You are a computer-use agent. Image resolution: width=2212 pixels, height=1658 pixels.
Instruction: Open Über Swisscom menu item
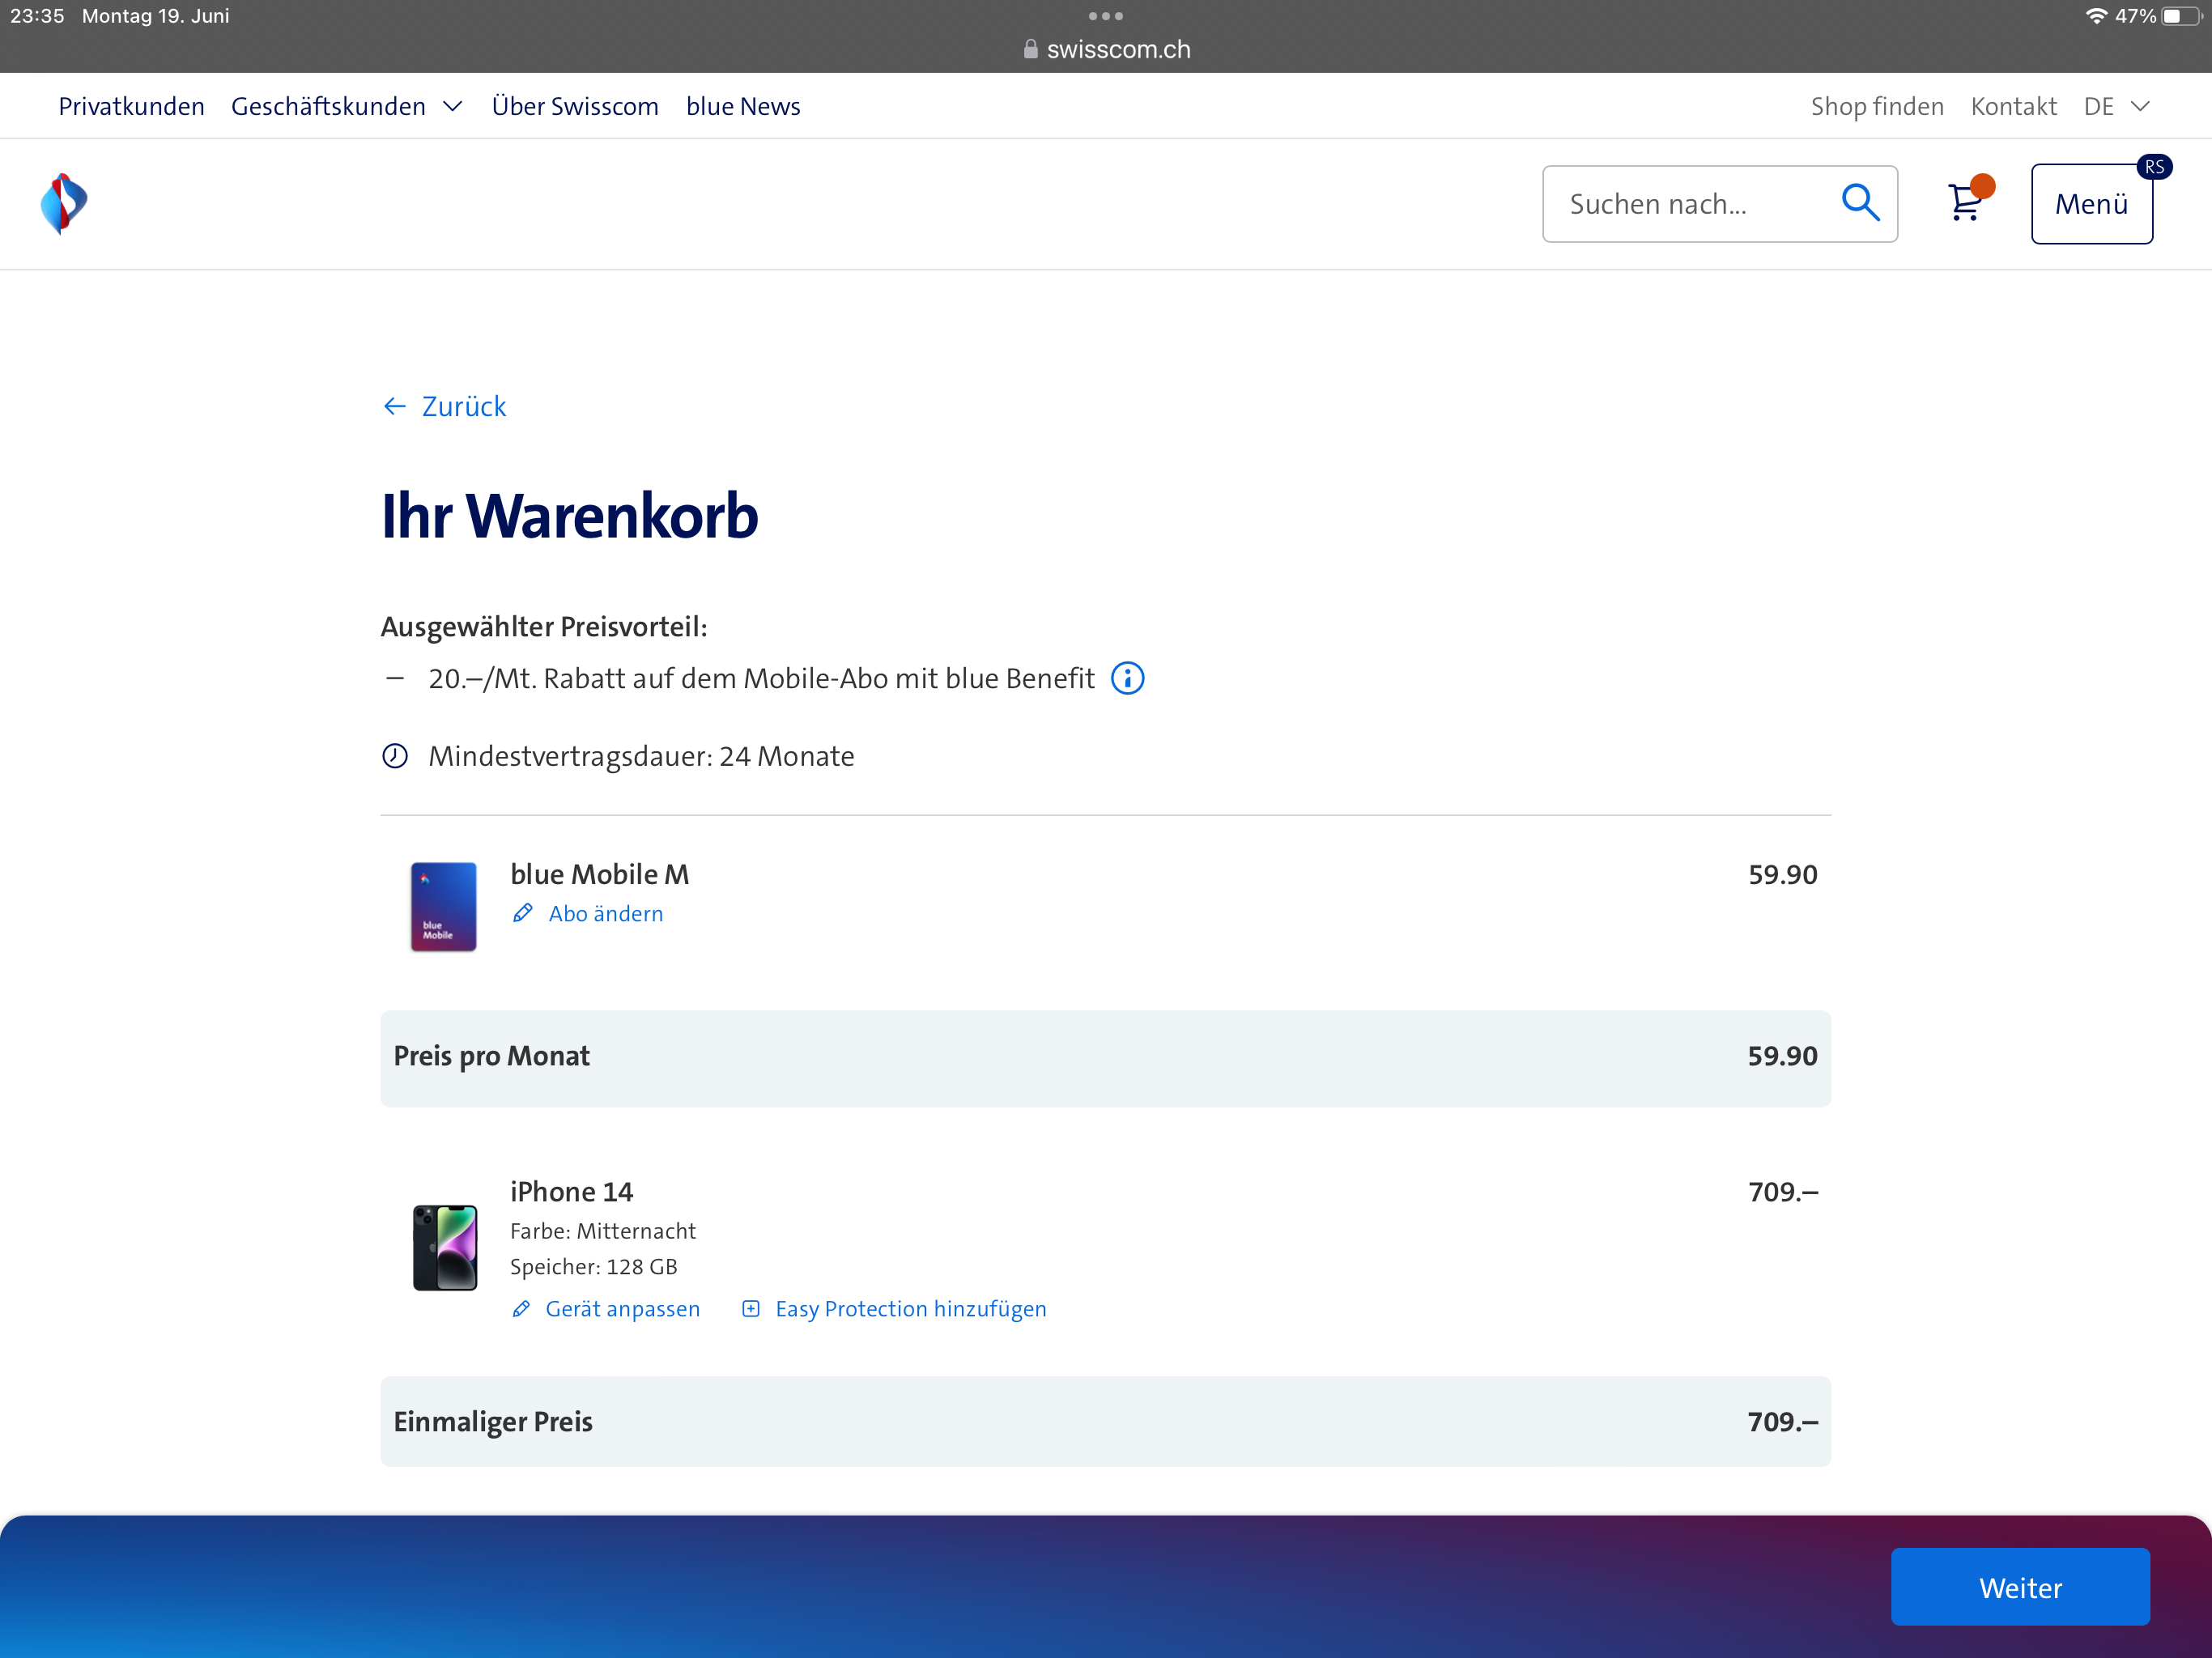tap(575, 107)
